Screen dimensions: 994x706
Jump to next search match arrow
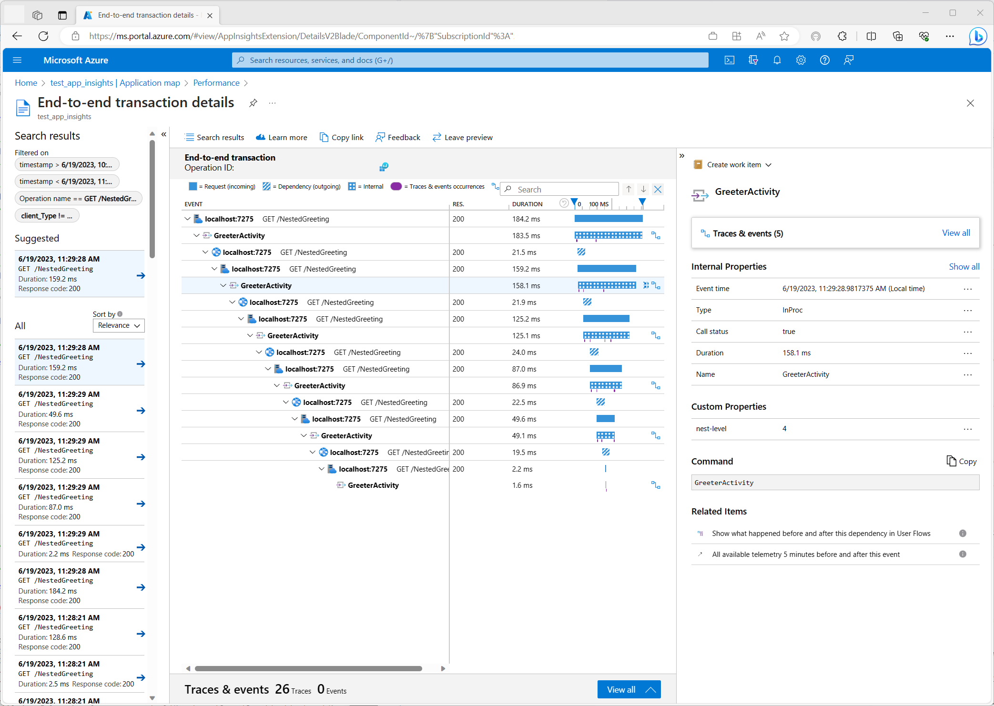[643, 189]
